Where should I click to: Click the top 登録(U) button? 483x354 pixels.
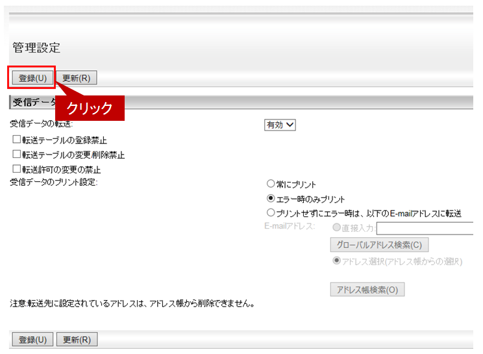point(32,78)
